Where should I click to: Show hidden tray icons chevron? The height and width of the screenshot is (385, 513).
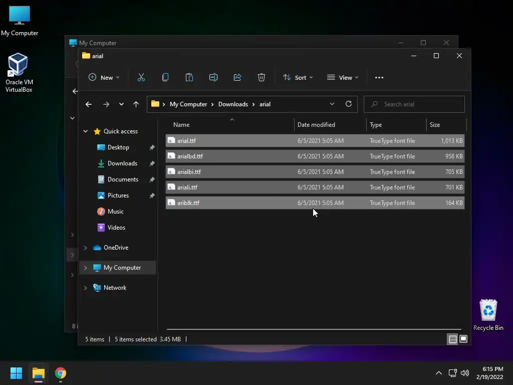point(439,373)
